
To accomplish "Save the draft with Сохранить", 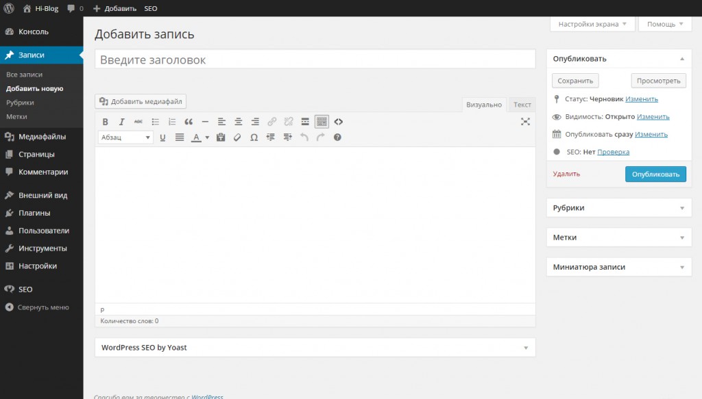I will (575, 81).
